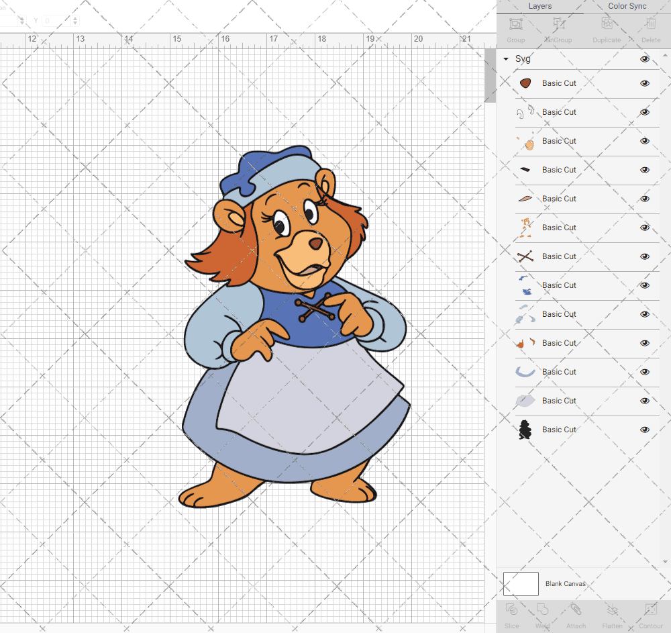The width and height of the screenshot is (671, 633).
Task: Click the Flatten tool icon
Action: (x=613, y=610)
